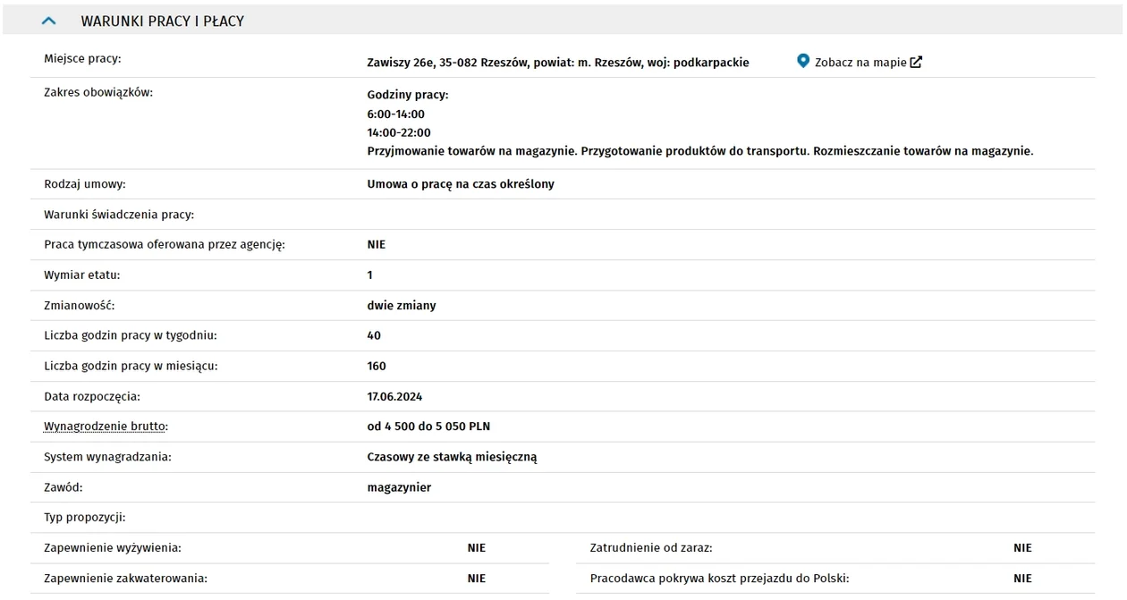The image size is (1127, 600).
Task: Collapse the WARUNKI PRACY I PŁACY section chevron
Action: [50, 21]
